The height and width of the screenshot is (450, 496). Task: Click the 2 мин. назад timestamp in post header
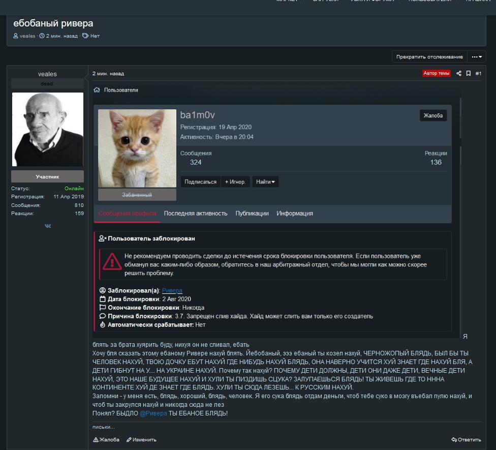108,73
